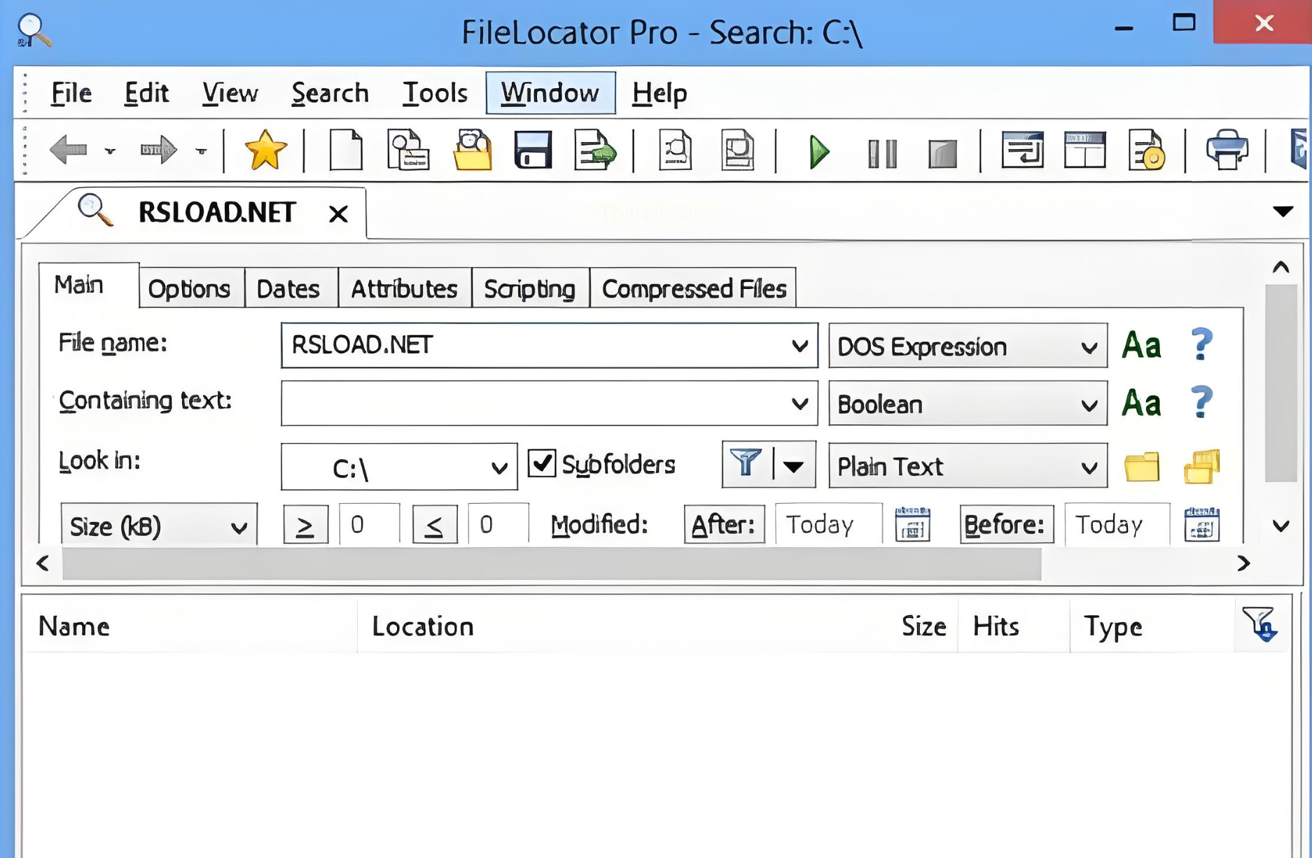Print results with the printer icon
This screenshot has width=1312, height=858.
(x=1227, y=150)
